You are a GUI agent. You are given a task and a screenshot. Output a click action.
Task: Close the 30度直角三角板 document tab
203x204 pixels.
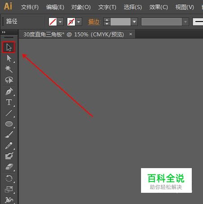point(131,34)
